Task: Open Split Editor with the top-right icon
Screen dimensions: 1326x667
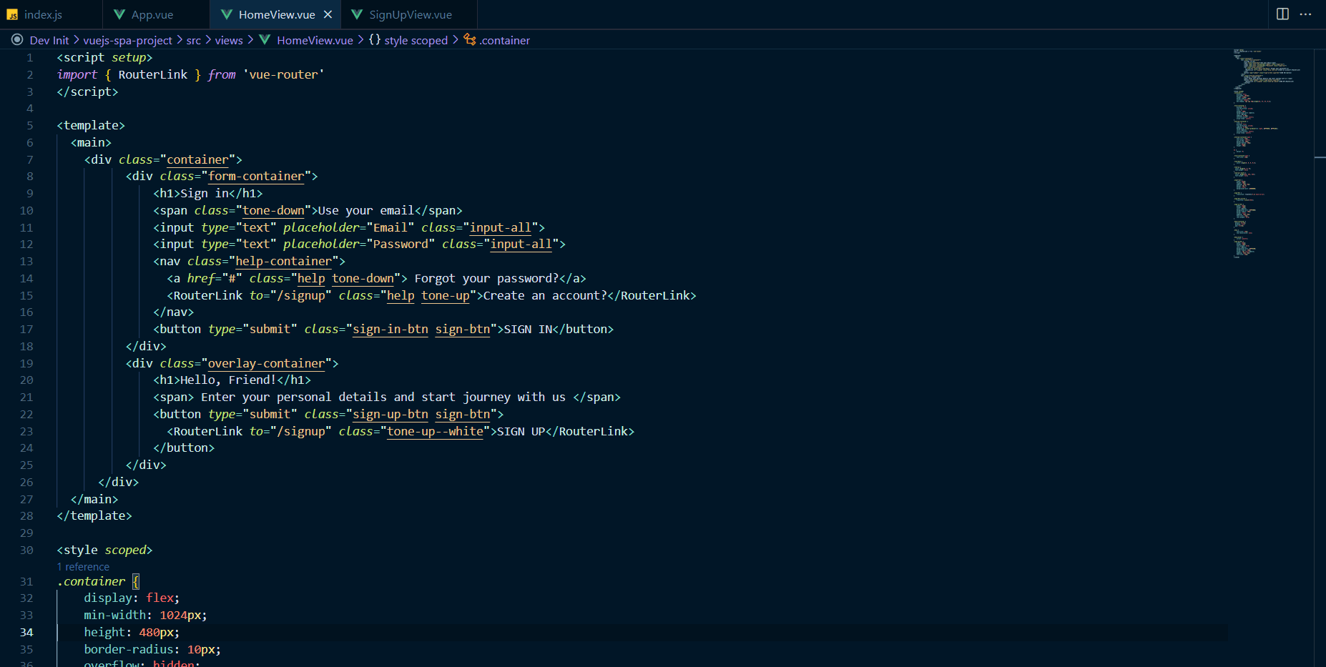Action: coord(1281,14)
